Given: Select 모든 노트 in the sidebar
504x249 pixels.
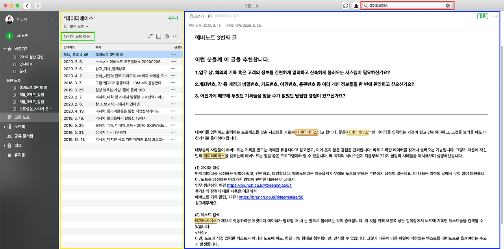Looking at the screenshot, I should (x=30, y=117).
